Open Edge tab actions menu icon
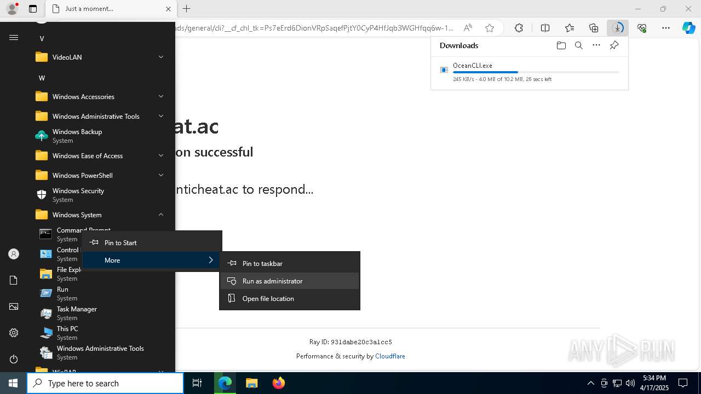701x394 pixels. [x=33, y=9]
